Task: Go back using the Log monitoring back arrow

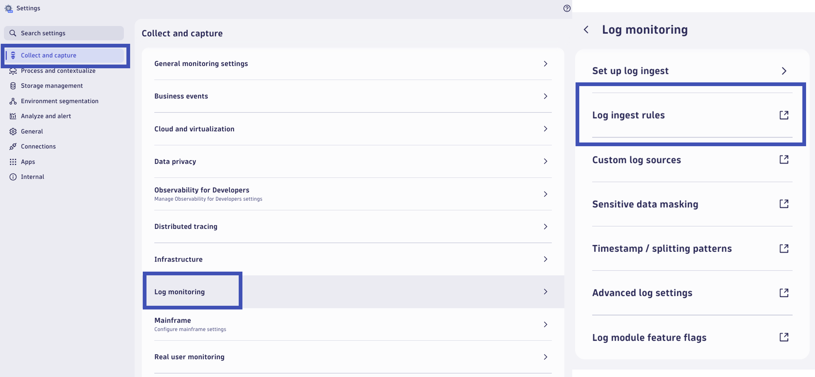Action: click(586, 30)
